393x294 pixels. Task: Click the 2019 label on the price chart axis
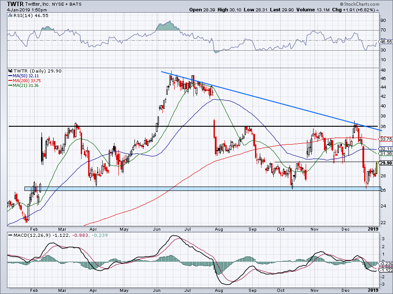373,229
